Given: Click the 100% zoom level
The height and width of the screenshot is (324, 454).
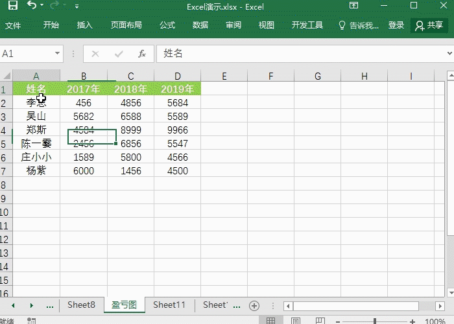Looking at the screenshot, I should [x=435, y=321].
